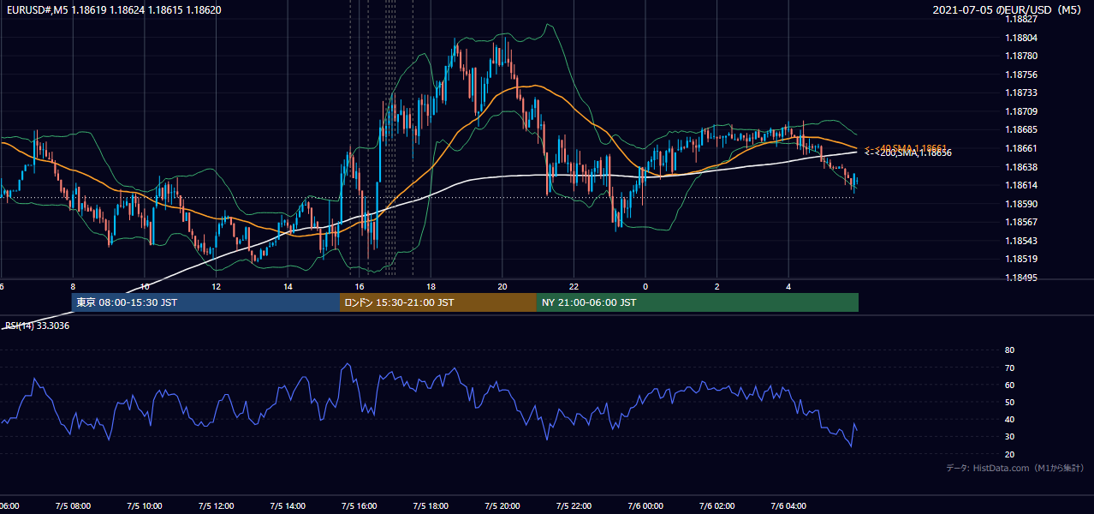Click RSI scale value 30
The height and width of the screenshot is (514, 1094).
click(1009, 436)
